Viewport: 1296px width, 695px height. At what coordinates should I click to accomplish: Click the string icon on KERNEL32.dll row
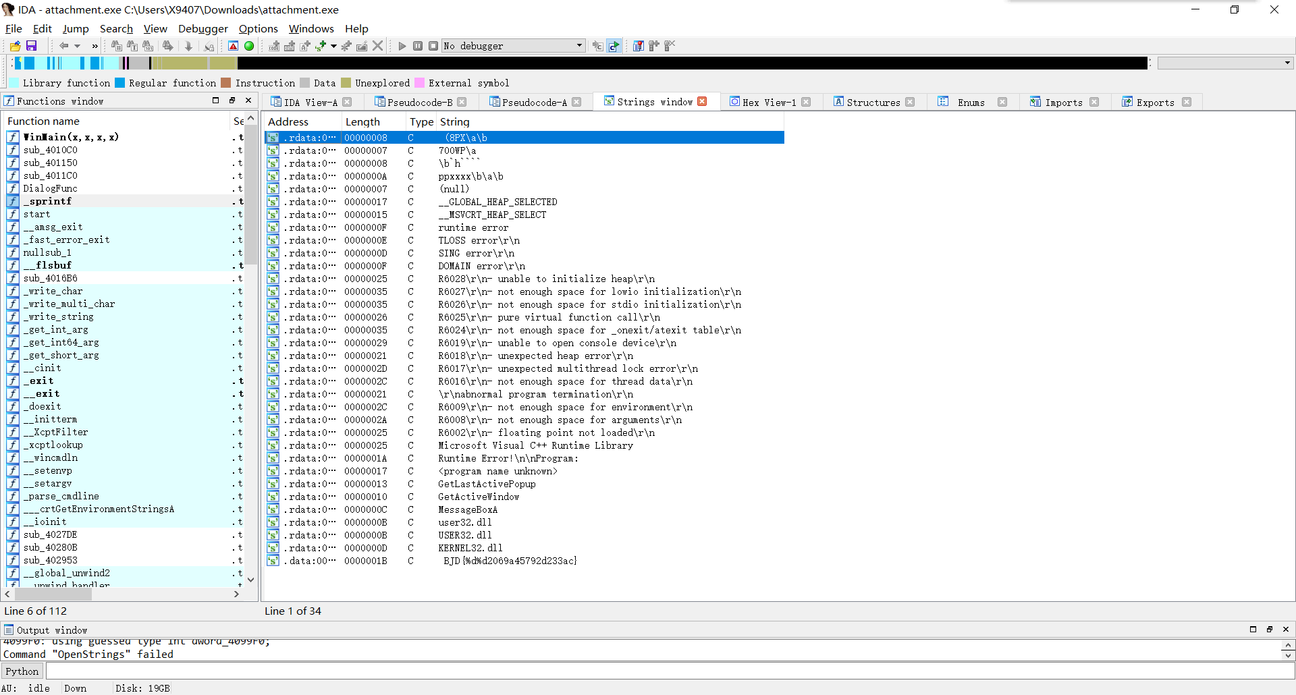(x=273, y=548)
